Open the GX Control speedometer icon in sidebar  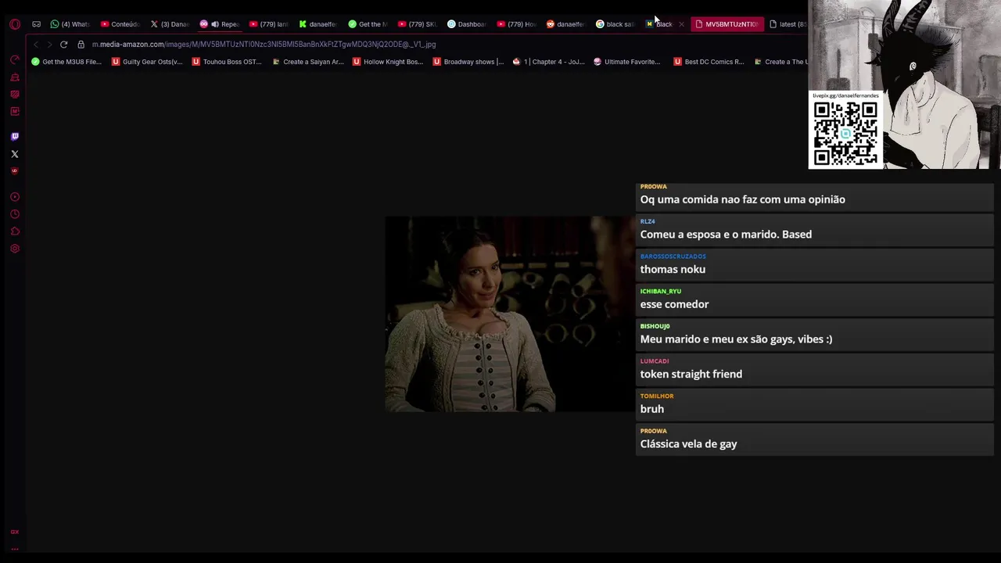pyautogui.click(x=15, y=60)
